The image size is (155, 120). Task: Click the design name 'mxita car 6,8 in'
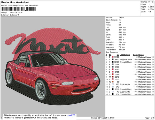pos(16,13)
